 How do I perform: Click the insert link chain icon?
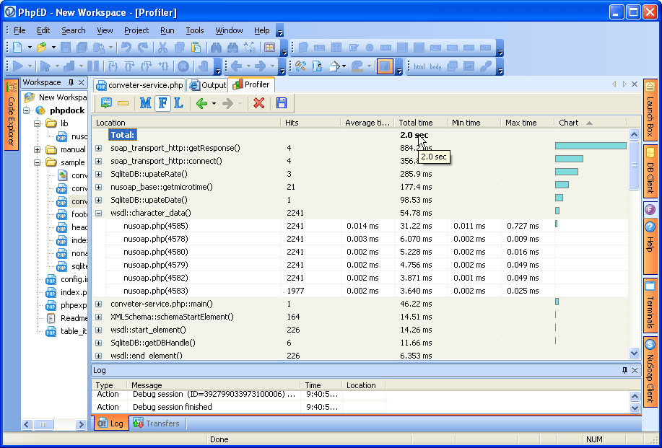(x=485, y=66)
